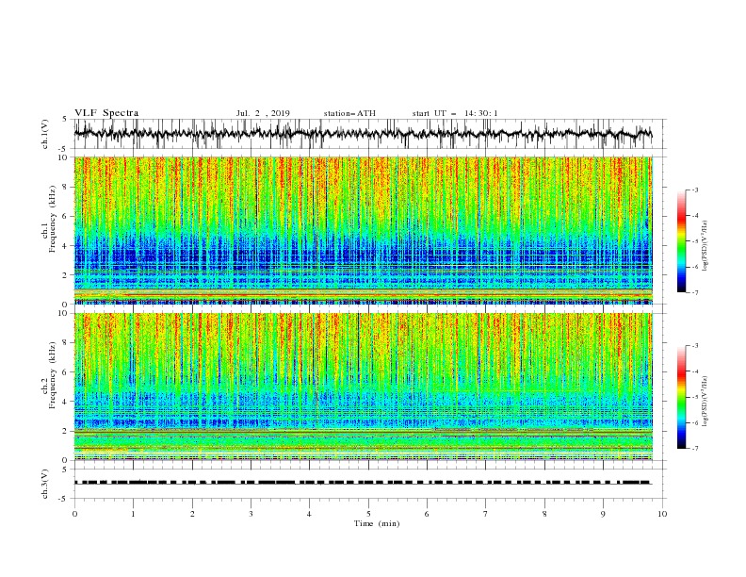Click the "7" tick on time axis
746x577 pixels.
point(486,514)
